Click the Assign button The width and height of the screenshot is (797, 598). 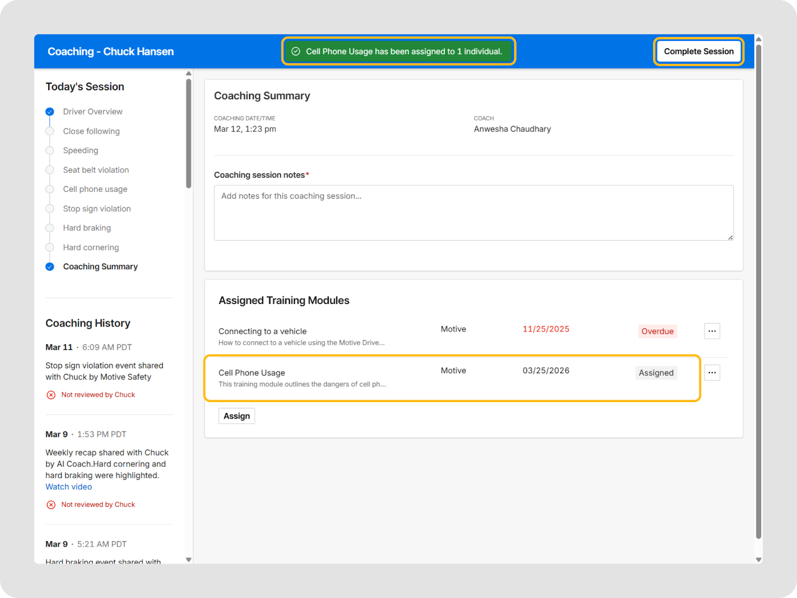[237, 416]
